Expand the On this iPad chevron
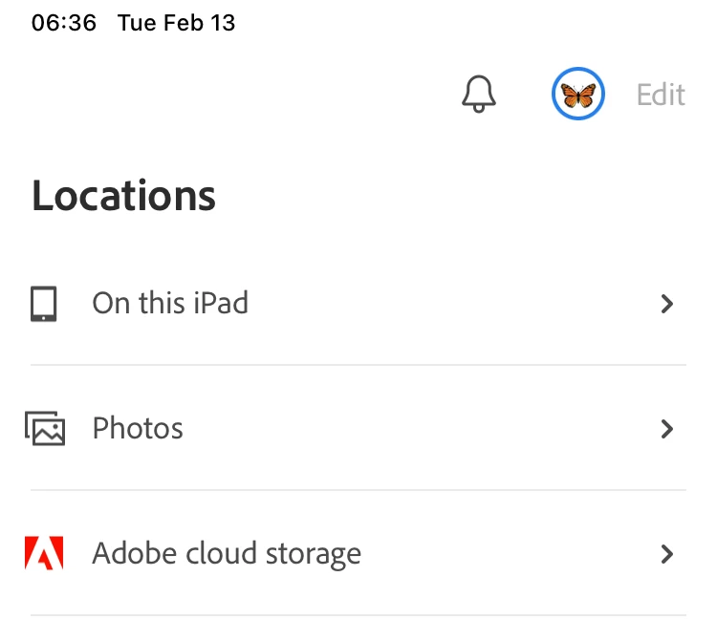Viewport: 717px width, 641px height. click(667, 304)
